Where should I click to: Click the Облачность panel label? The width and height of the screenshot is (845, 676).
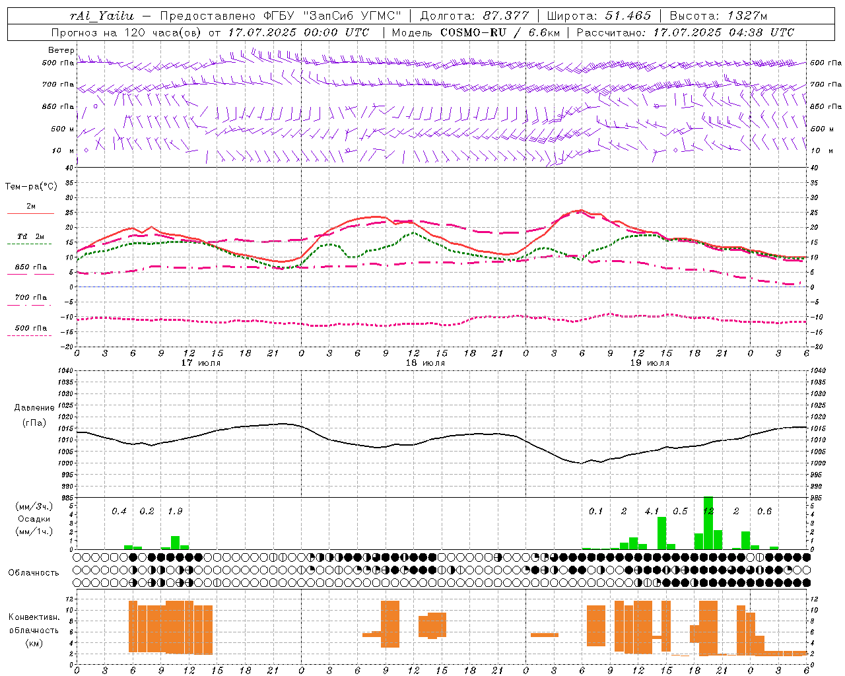[x=34, y=572]
